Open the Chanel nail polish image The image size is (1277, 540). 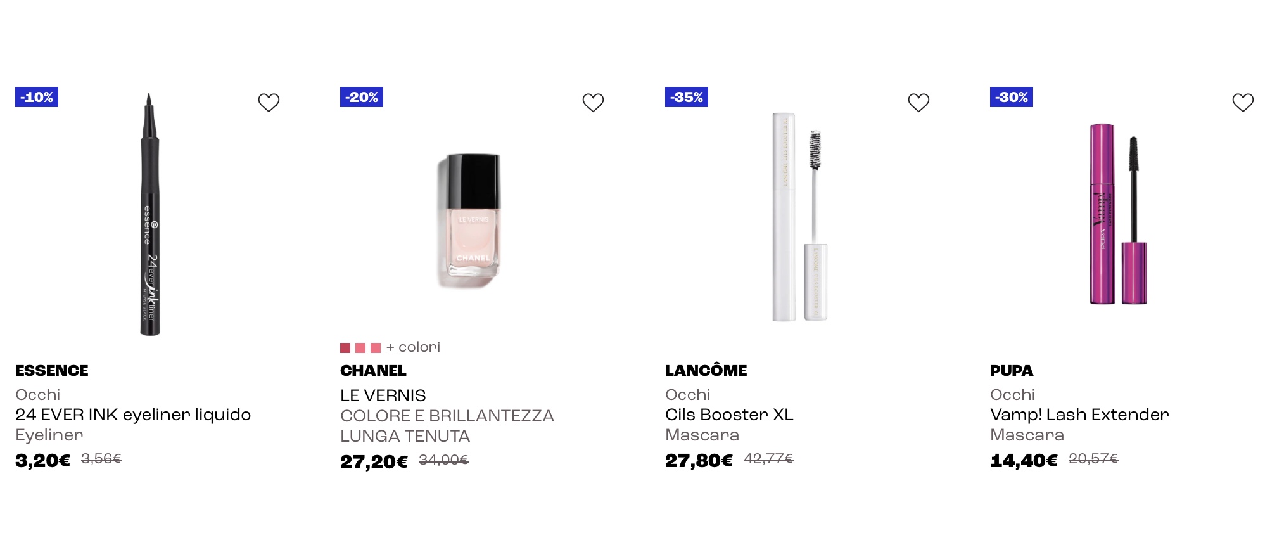point(471,221)
